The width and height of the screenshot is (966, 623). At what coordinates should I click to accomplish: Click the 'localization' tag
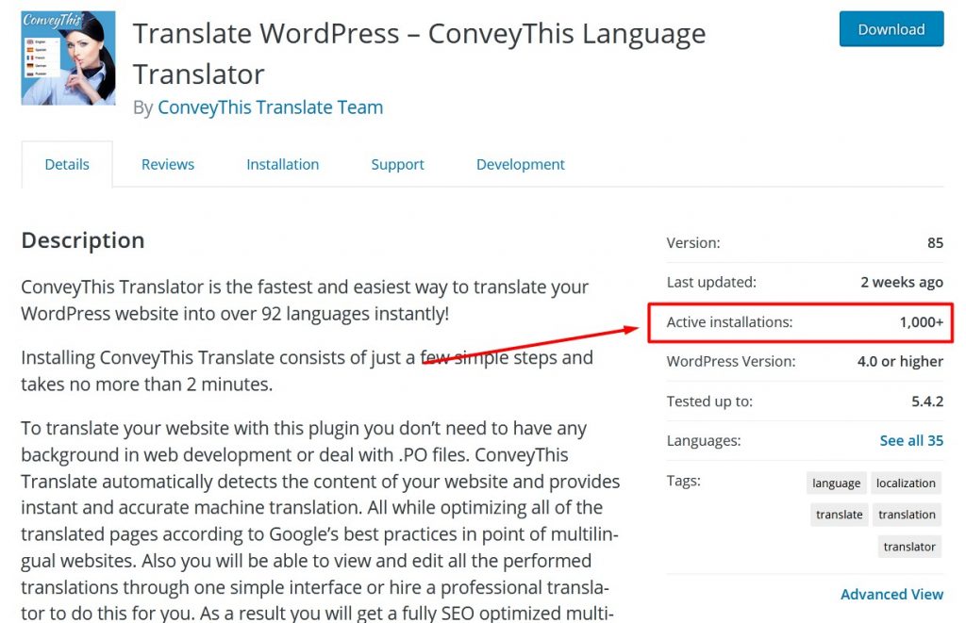pos(906,484)
